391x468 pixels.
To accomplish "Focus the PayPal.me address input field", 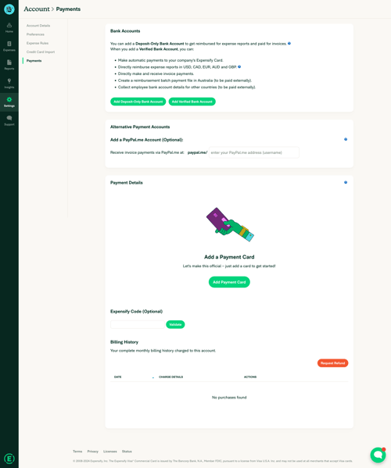I will coord(254,152).
